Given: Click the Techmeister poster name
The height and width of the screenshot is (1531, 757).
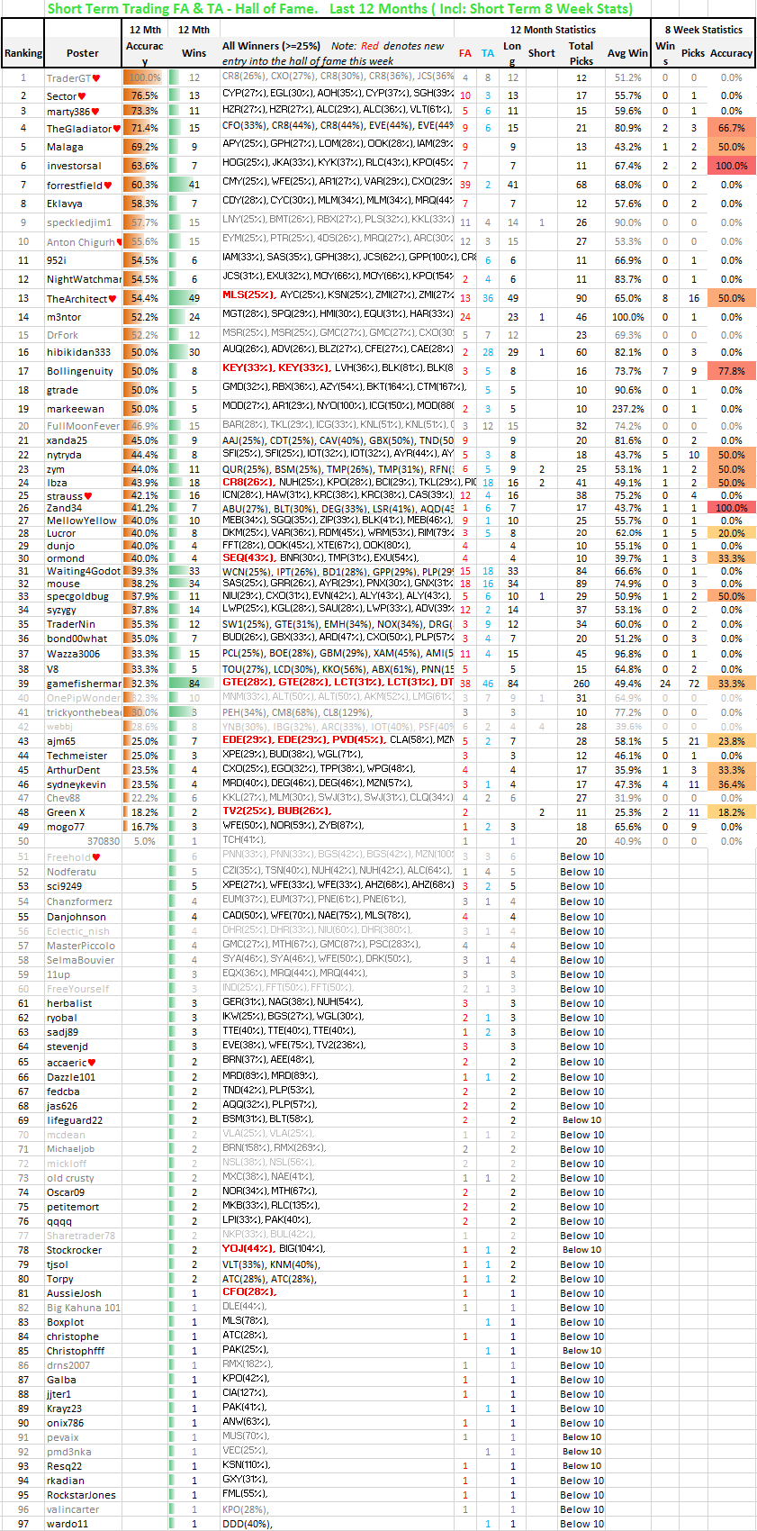Looking at the screenshot, I should (x=77, y=756).
